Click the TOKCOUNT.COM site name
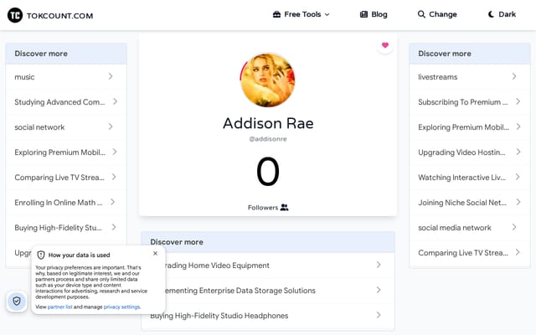Image resolution: width=536 pixels, height=335 pixels. click(x=59, y=16)
